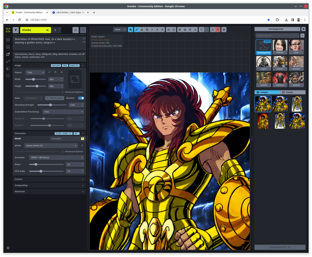Click the Load More button

tap(280, 247)
